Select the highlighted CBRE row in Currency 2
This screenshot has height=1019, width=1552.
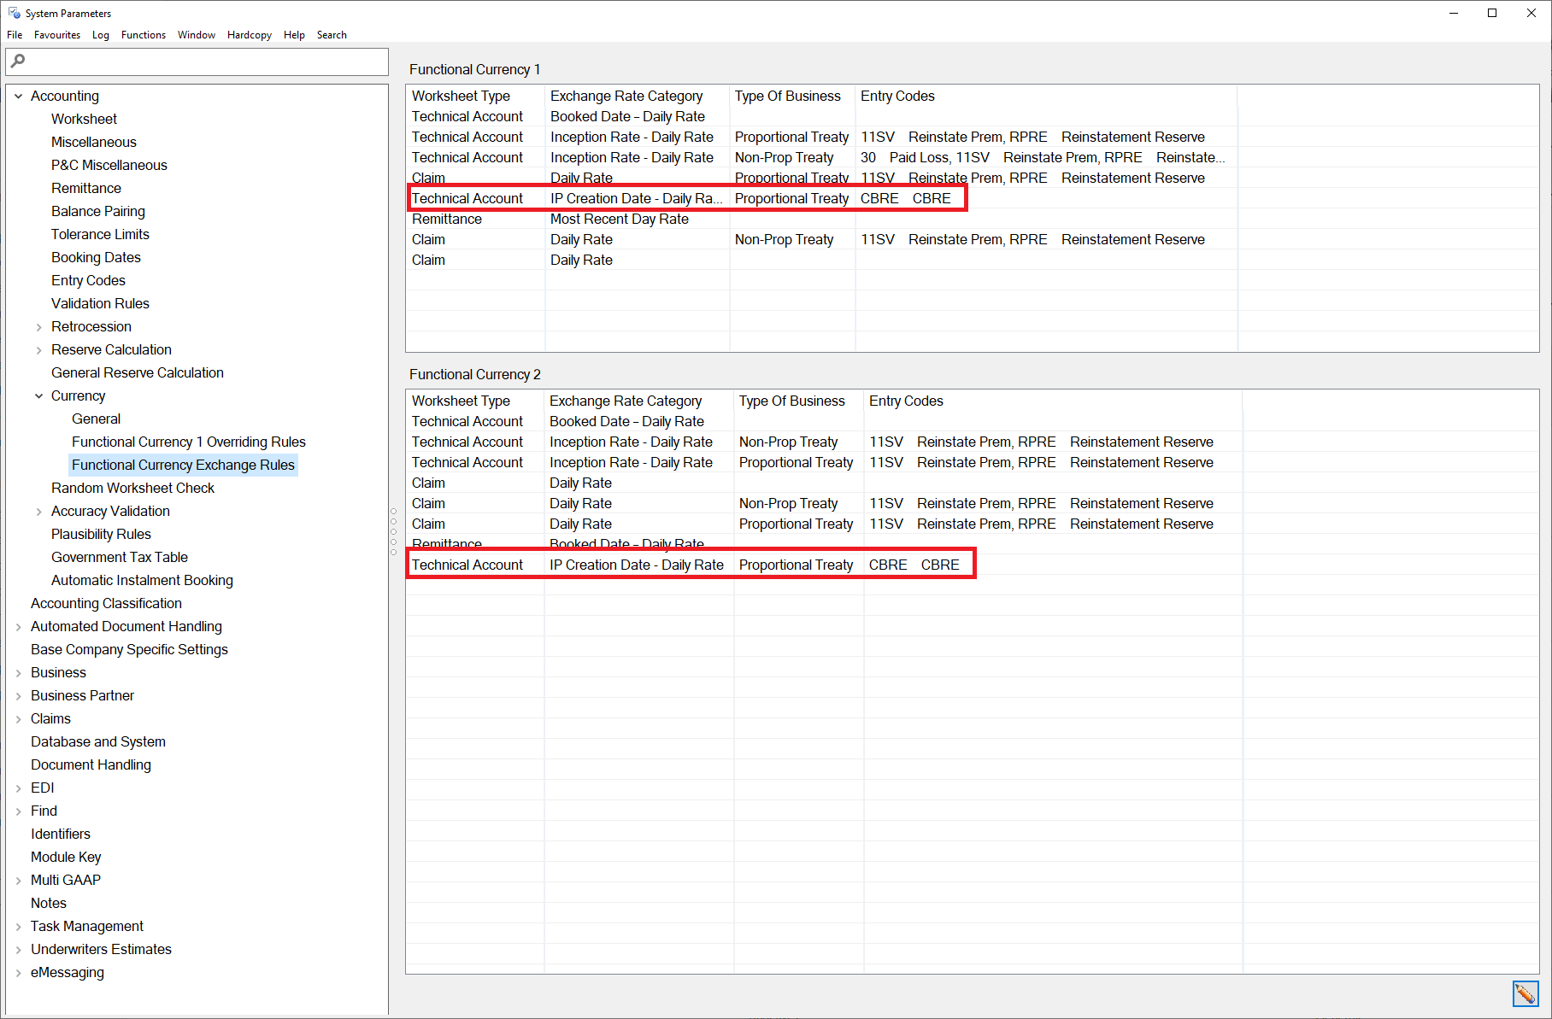pos(691,565)
